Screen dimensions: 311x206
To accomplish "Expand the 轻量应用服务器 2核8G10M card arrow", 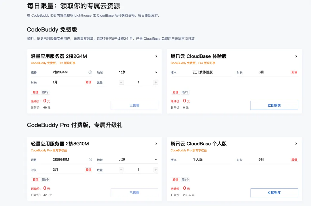I will coord(156,144).
